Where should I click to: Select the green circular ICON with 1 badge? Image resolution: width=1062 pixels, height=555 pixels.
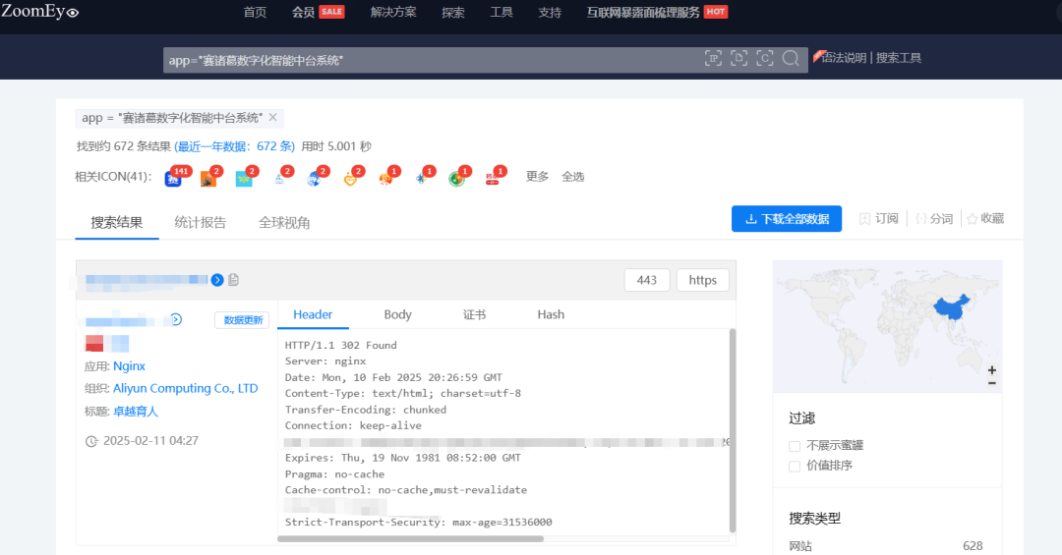(x=456, y=179)
